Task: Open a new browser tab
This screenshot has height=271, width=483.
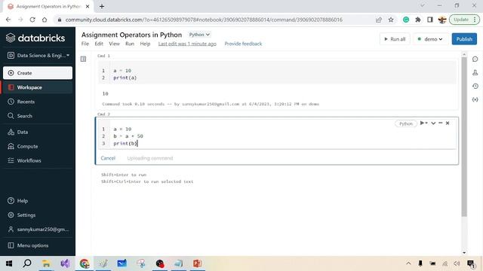Action: point(102,6)
